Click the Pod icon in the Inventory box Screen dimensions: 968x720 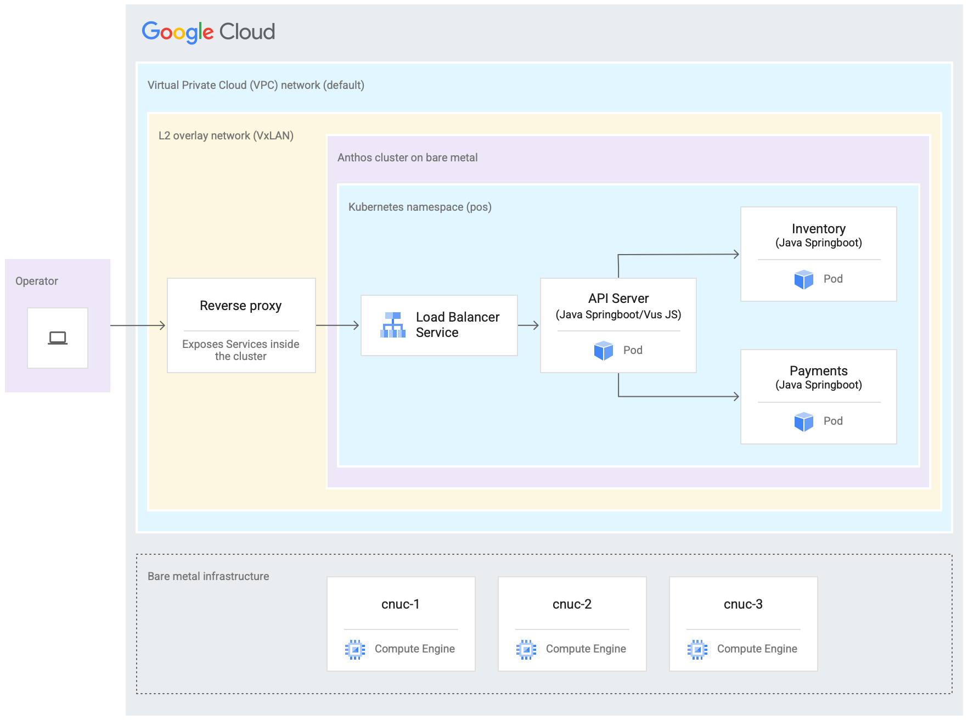point(804,279)
